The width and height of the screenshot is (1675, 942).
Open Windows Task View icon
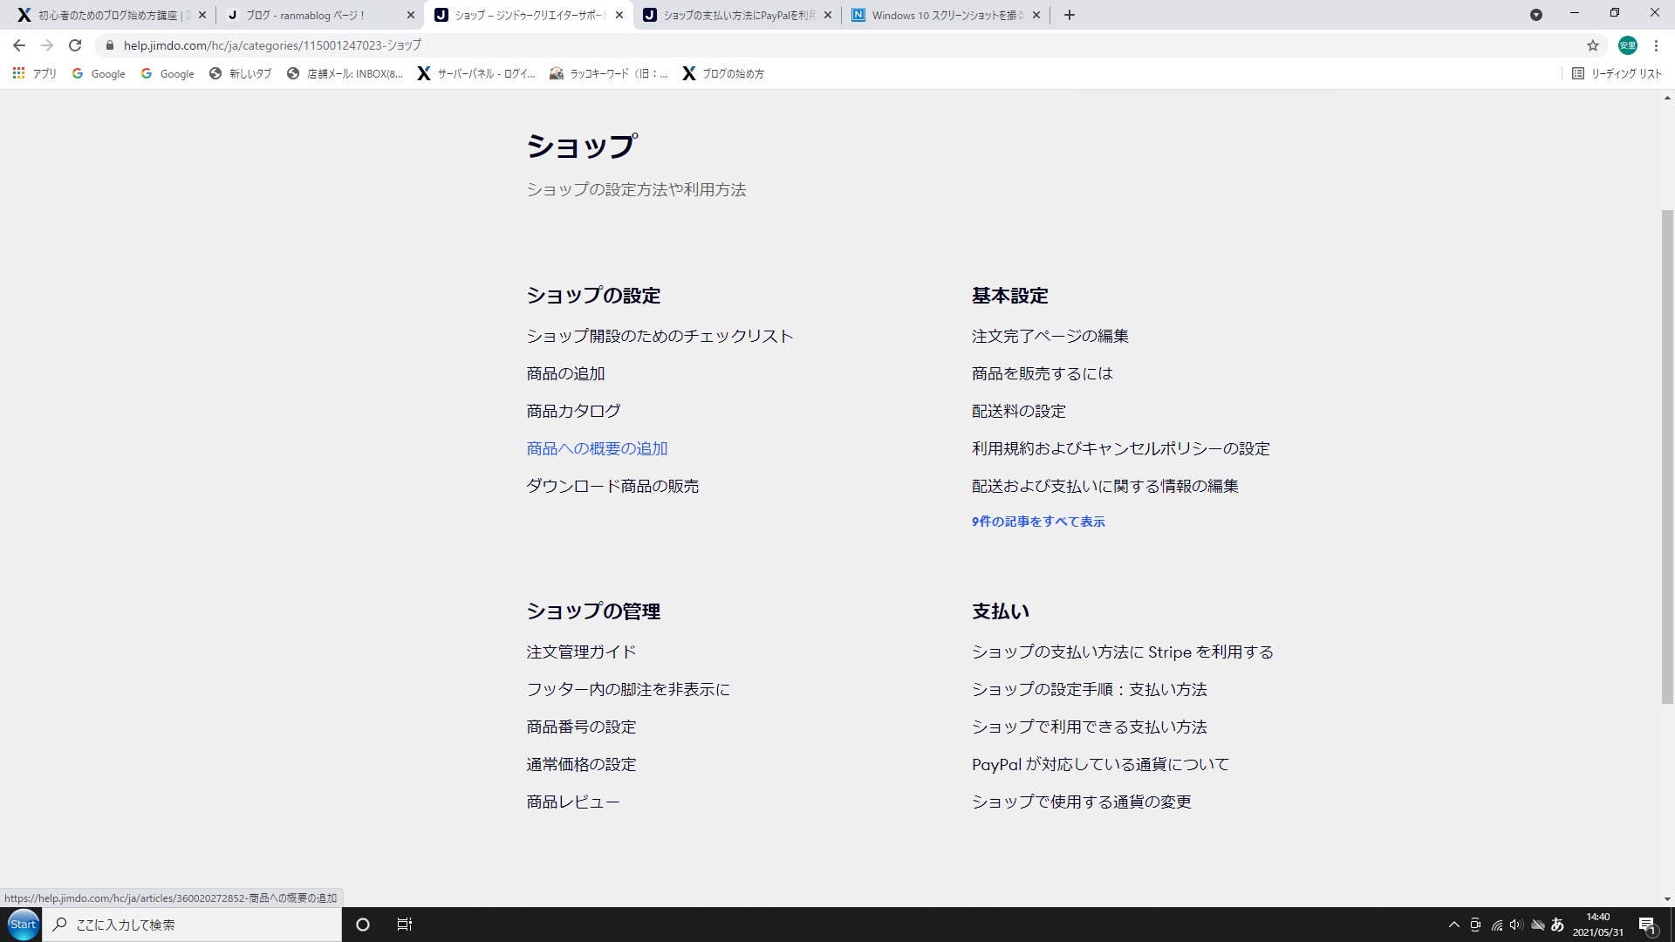(x=404, y=925)
